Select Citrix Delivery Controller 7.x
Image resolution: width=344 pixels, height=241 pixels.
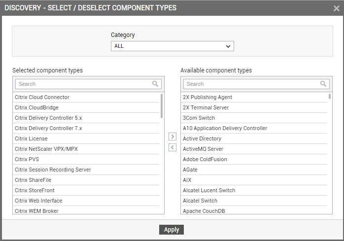87,128
